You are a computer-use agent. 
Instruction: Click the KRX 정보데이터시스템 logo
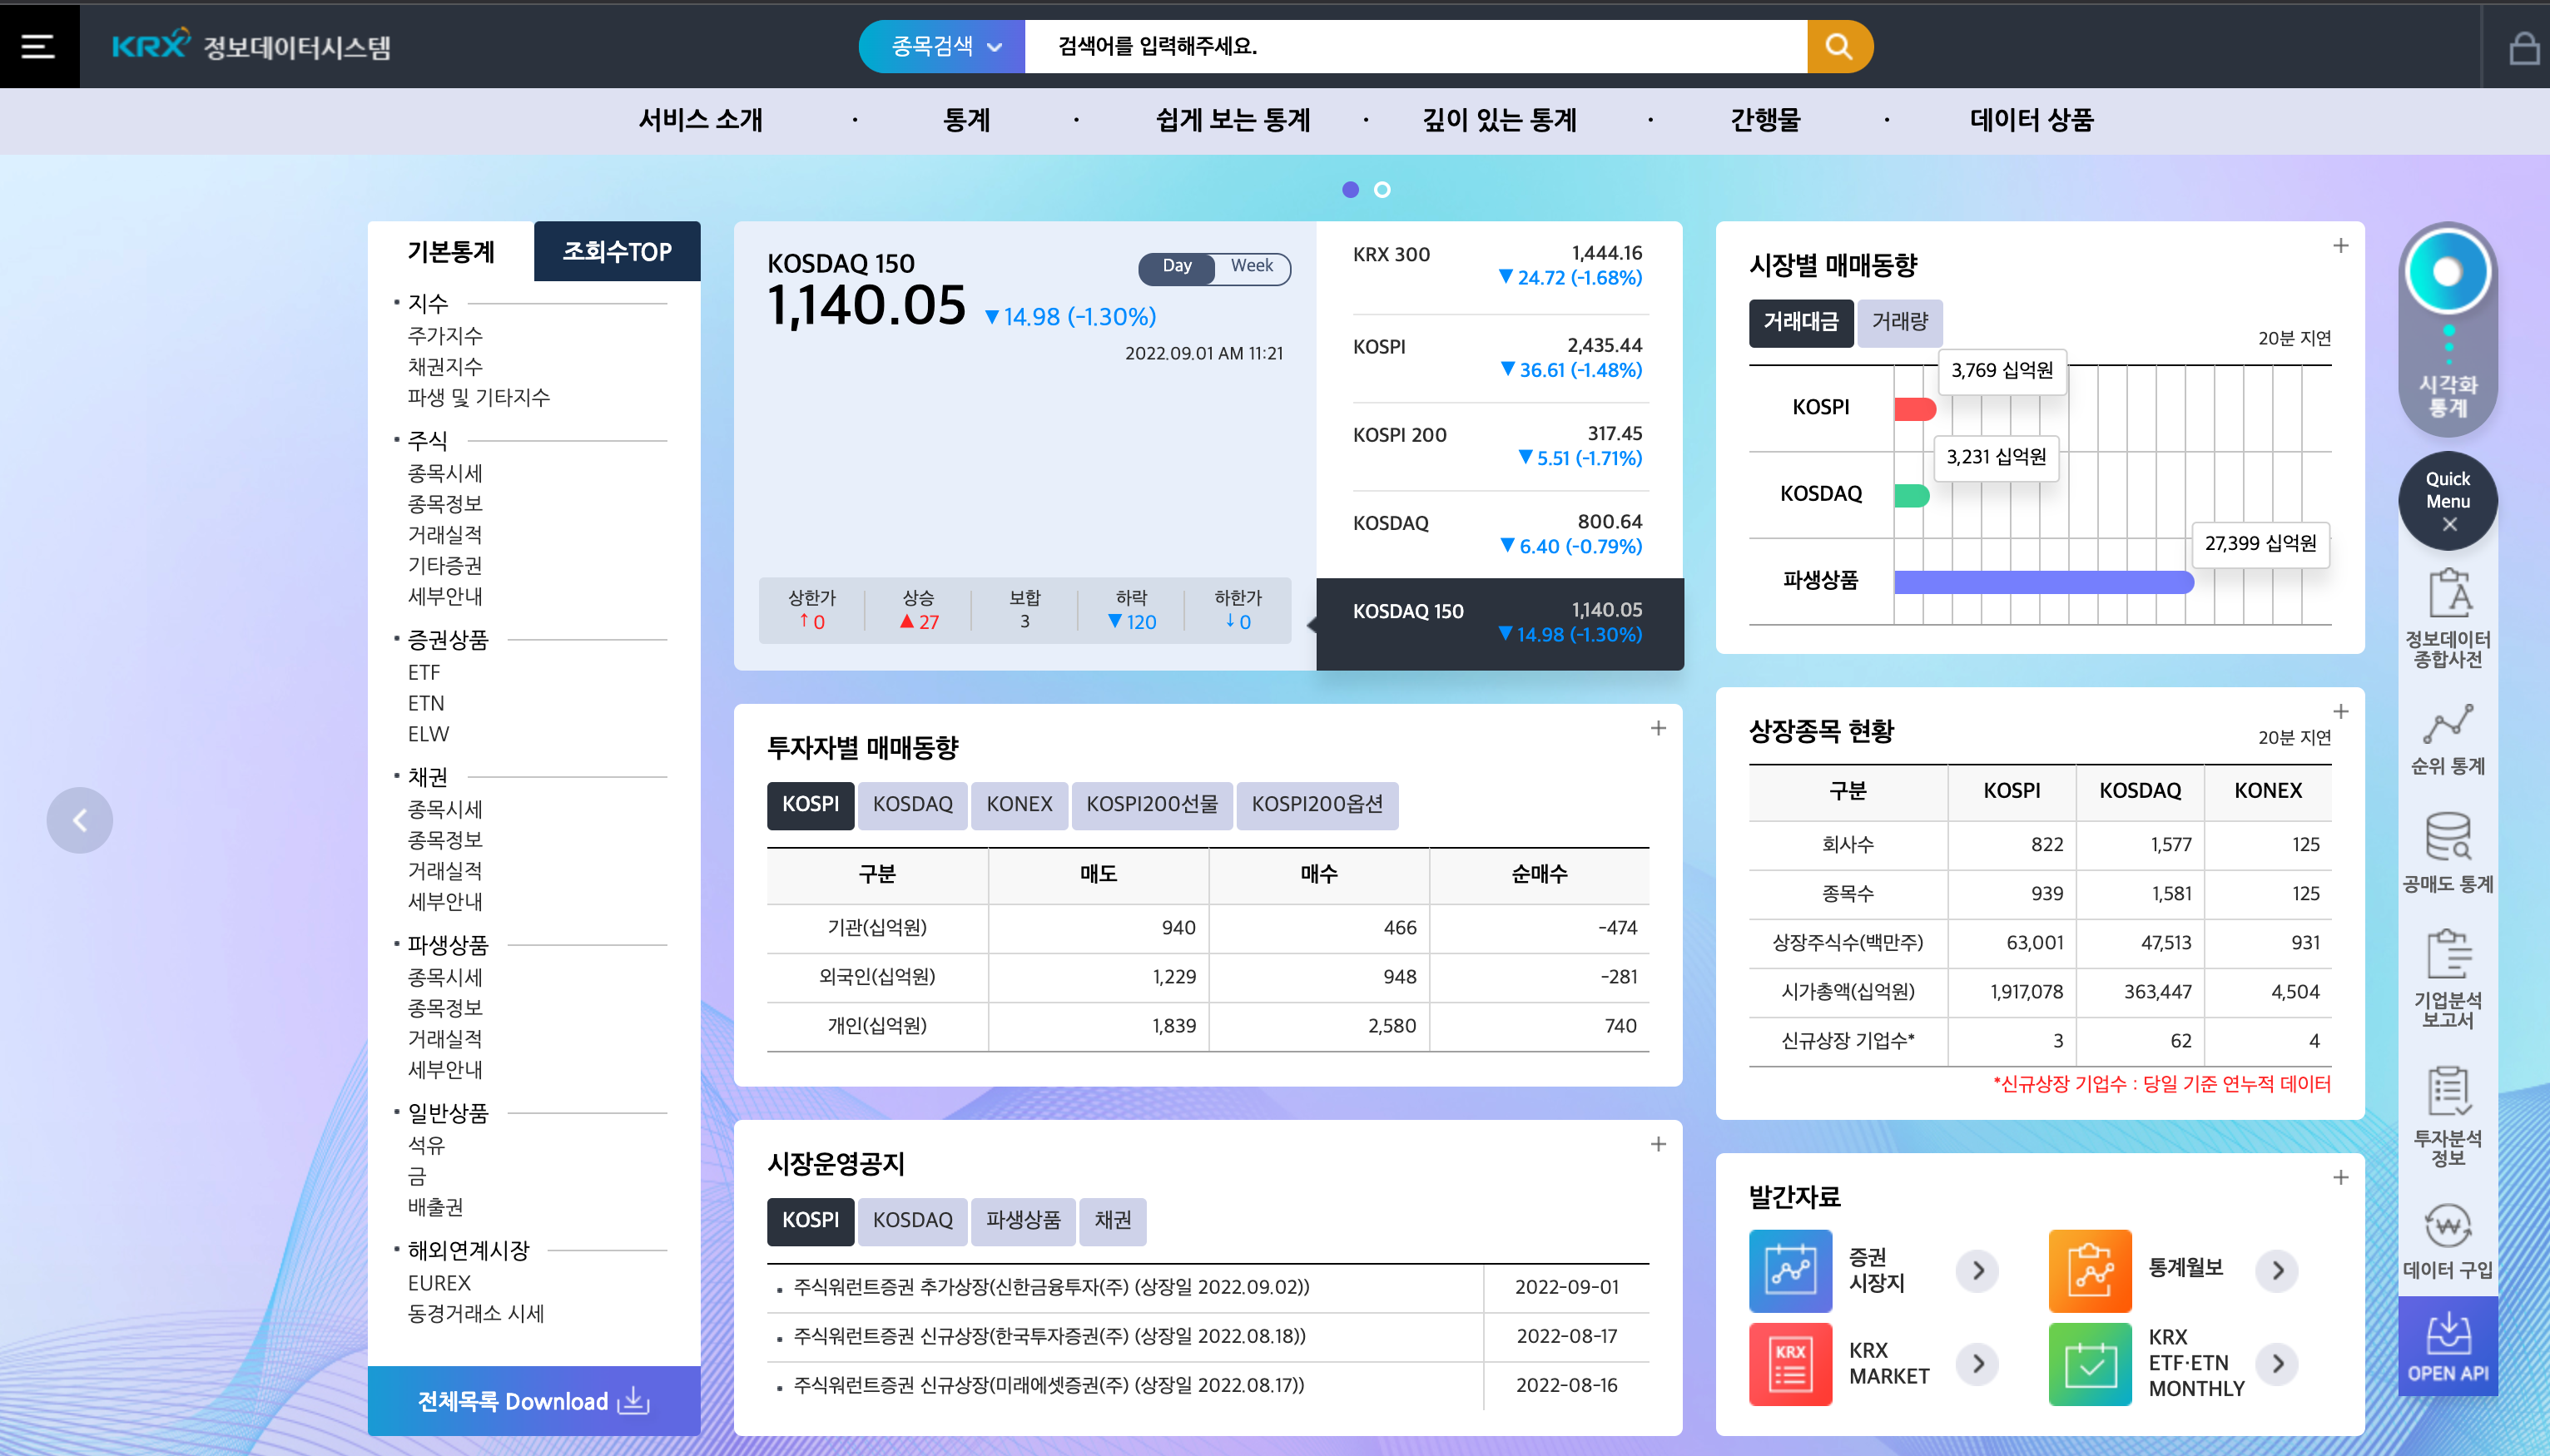(251, 46)
